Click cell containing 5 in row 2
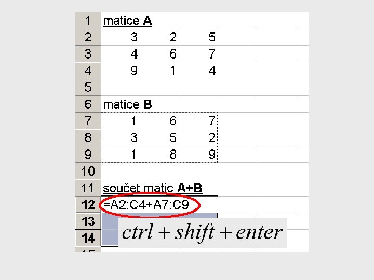 [211, 37]
